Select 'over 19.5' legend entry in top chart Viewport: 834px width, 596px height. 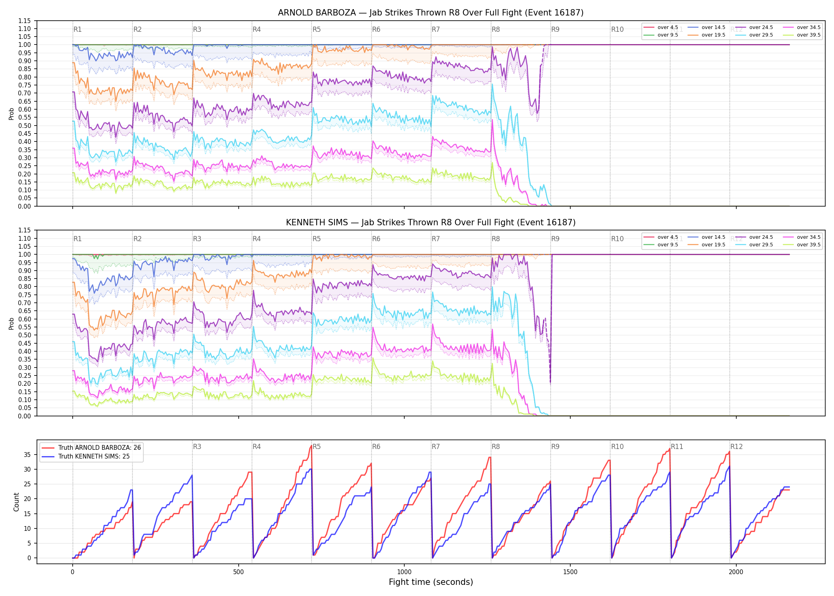pyautogui.click(x=707, y=35)
